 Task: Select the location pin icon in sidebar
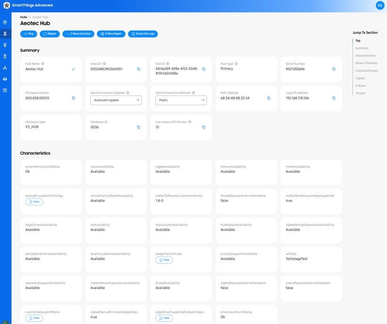(5, 22)
